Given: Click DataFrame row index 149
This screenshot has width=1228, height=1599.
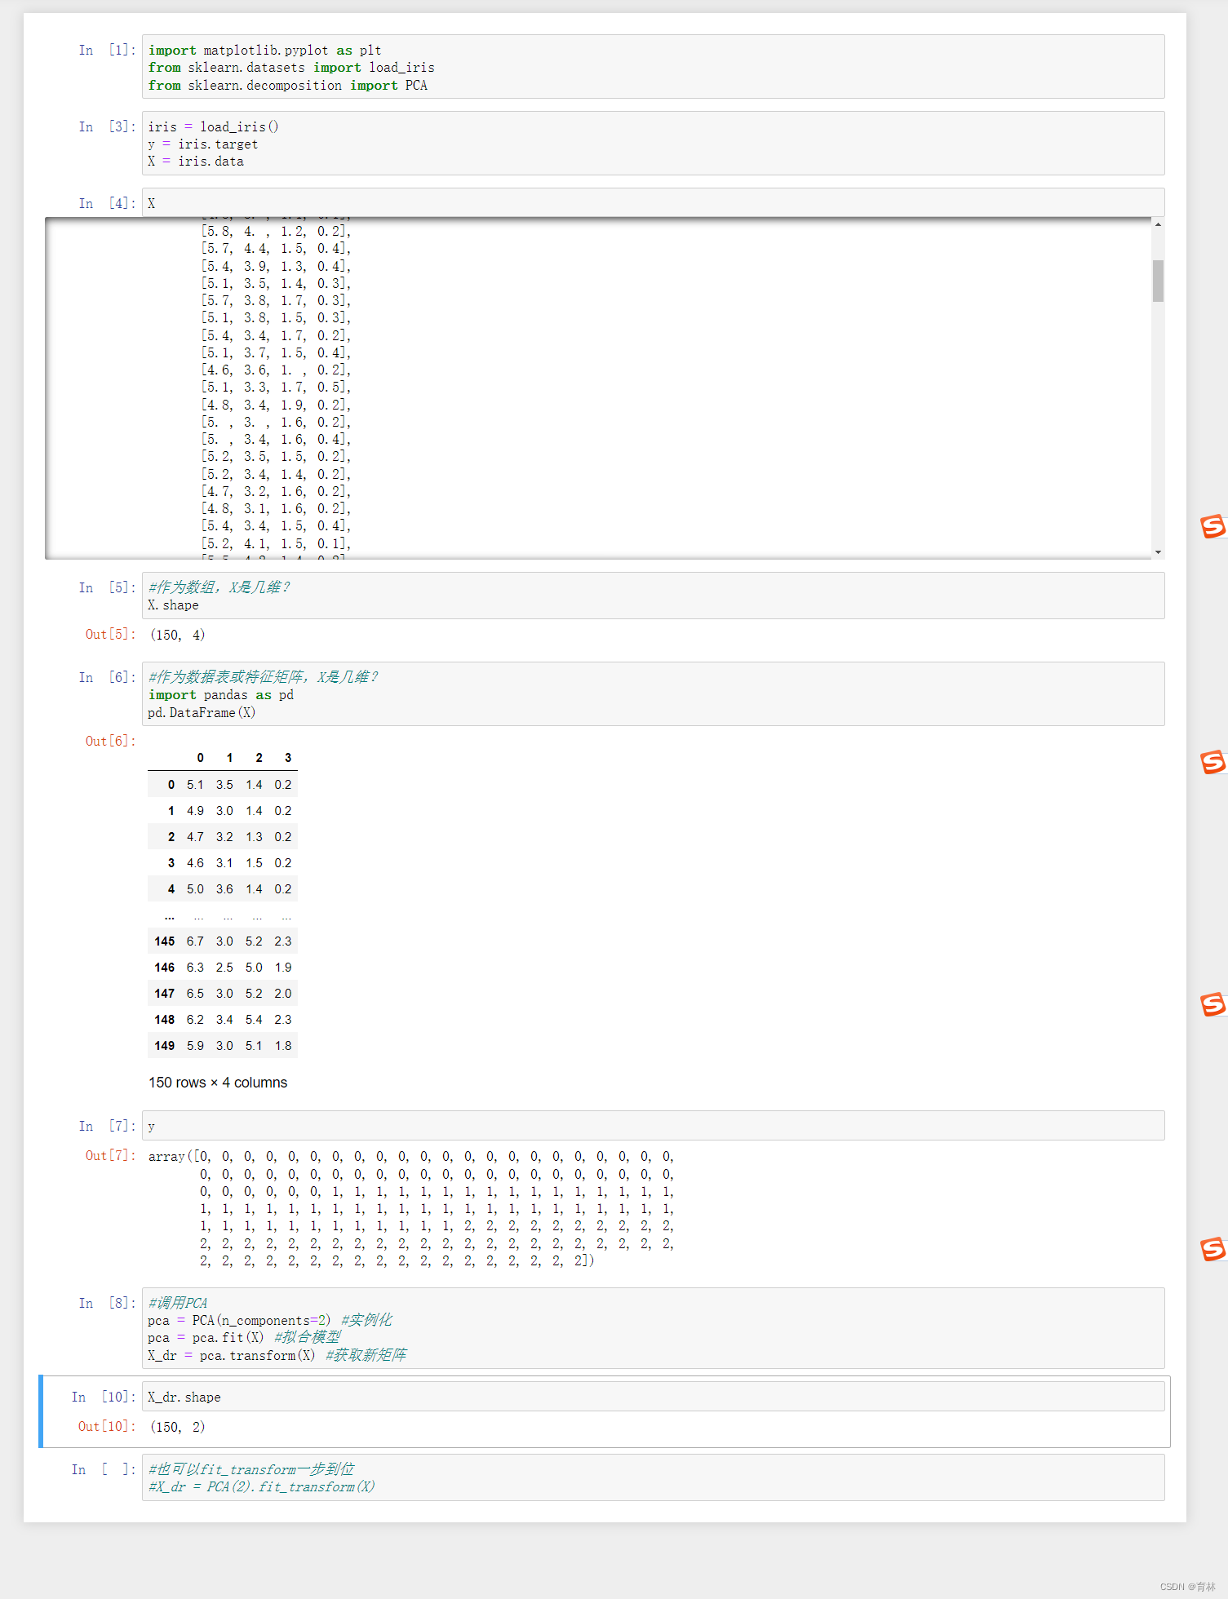Looking at the screenshot, I should point(165,1046).
